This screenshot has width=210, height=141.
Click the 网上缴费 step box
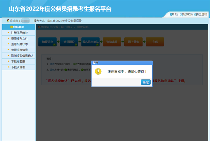click(x=133, y=42)
